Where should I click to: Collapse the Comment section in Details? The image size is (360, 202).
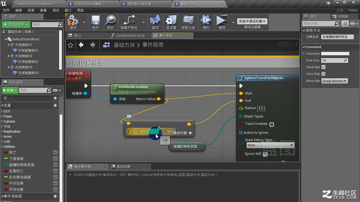tap(304, 47)
